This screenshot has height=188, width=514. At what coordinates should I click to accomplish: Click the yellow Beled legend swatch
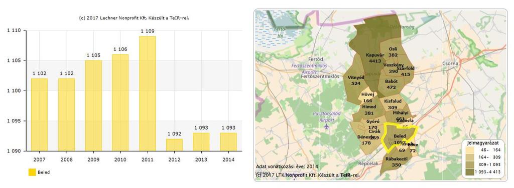32,172
